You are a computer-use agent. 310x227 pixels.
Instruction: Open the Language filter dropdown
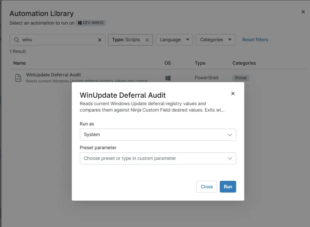point(174,40)
